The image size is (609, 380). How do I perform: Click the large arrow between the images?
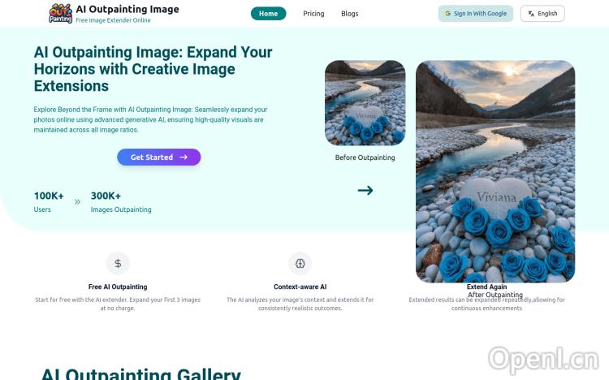[365, 190]
